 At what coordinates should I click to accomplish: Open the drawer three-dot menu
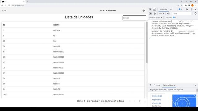[150, 85]
